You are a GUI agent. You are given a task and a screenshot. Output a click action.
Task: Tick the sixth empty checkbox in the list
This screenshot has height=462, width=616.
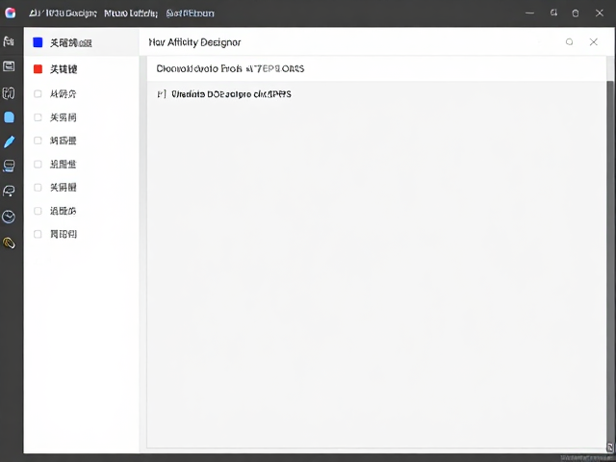[38, 211]
